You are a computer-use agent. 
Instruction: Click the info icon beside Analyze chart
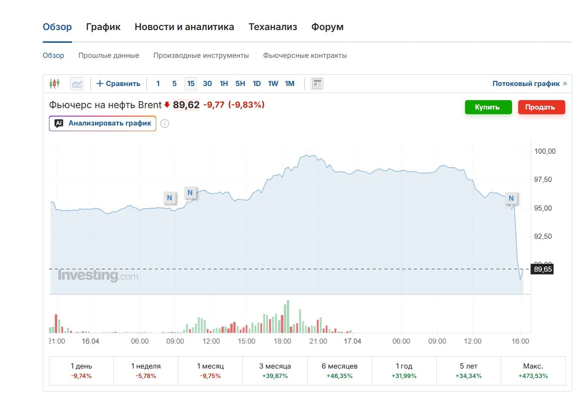pyautogui.click(x=165, y=124)
